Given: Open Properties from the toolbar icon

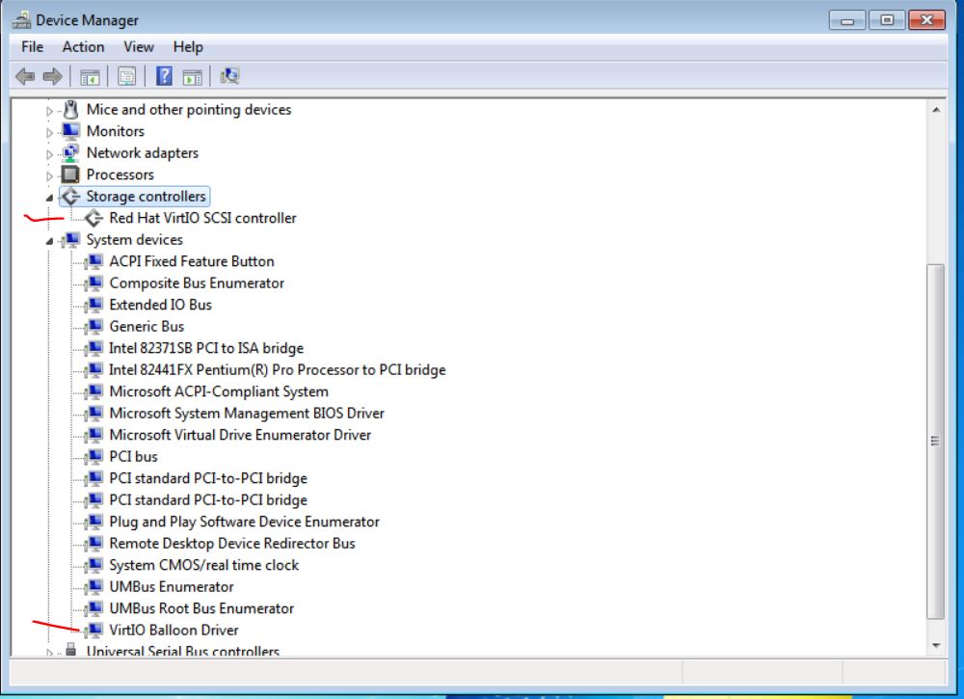Looking at the screenshot, I should pos(126,76).
